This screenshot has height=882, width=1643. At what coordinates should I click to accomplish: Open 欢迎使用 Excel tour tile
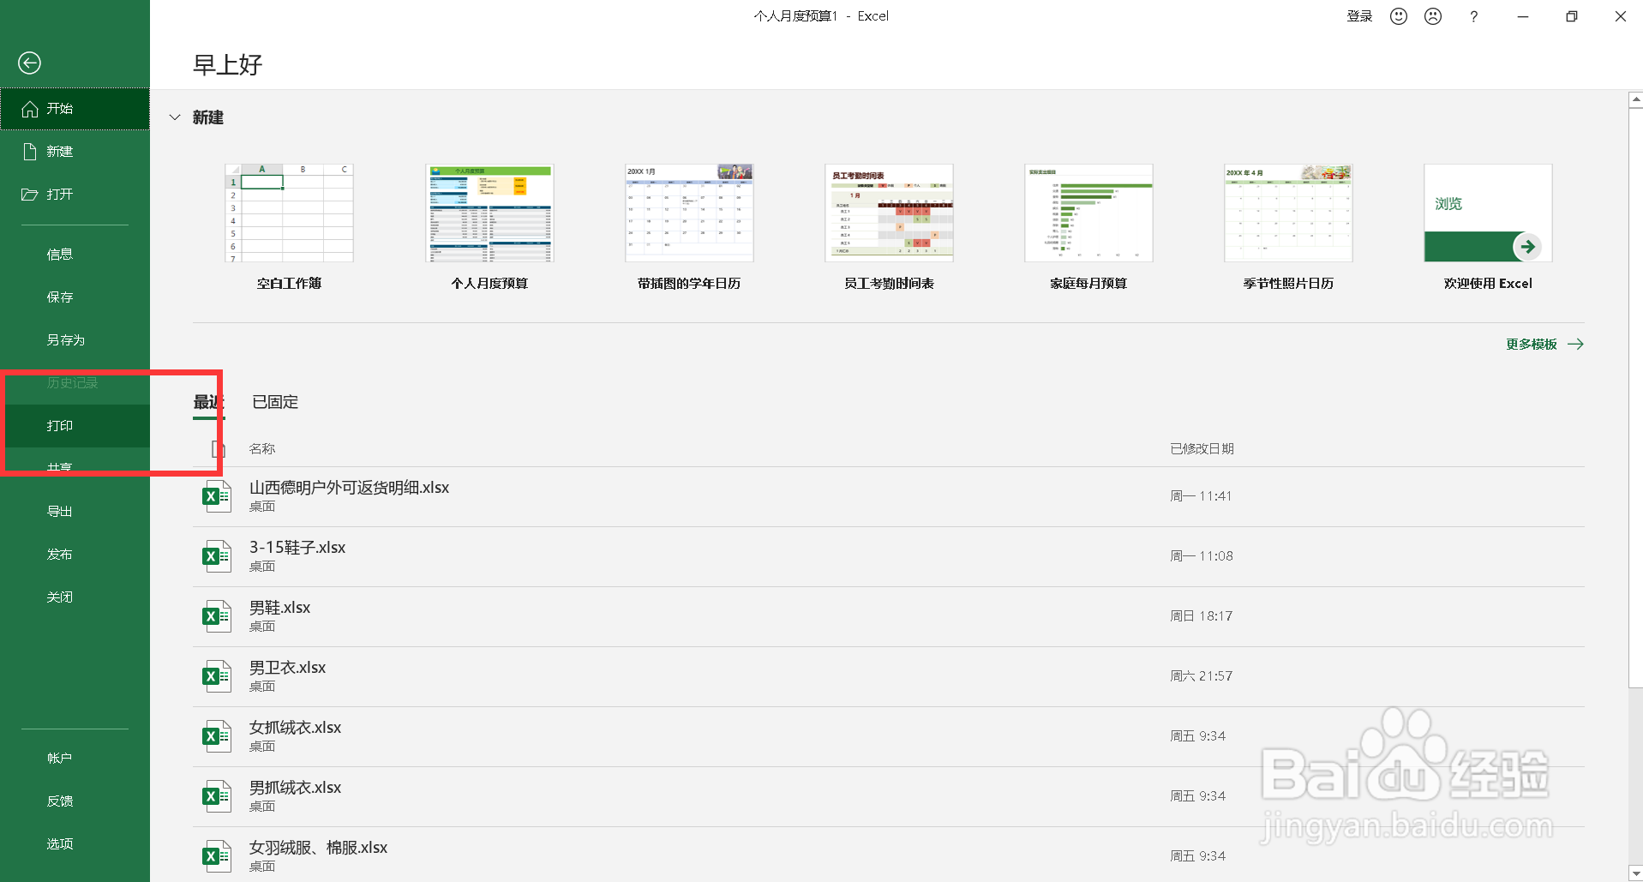(x=1488, y=227)
